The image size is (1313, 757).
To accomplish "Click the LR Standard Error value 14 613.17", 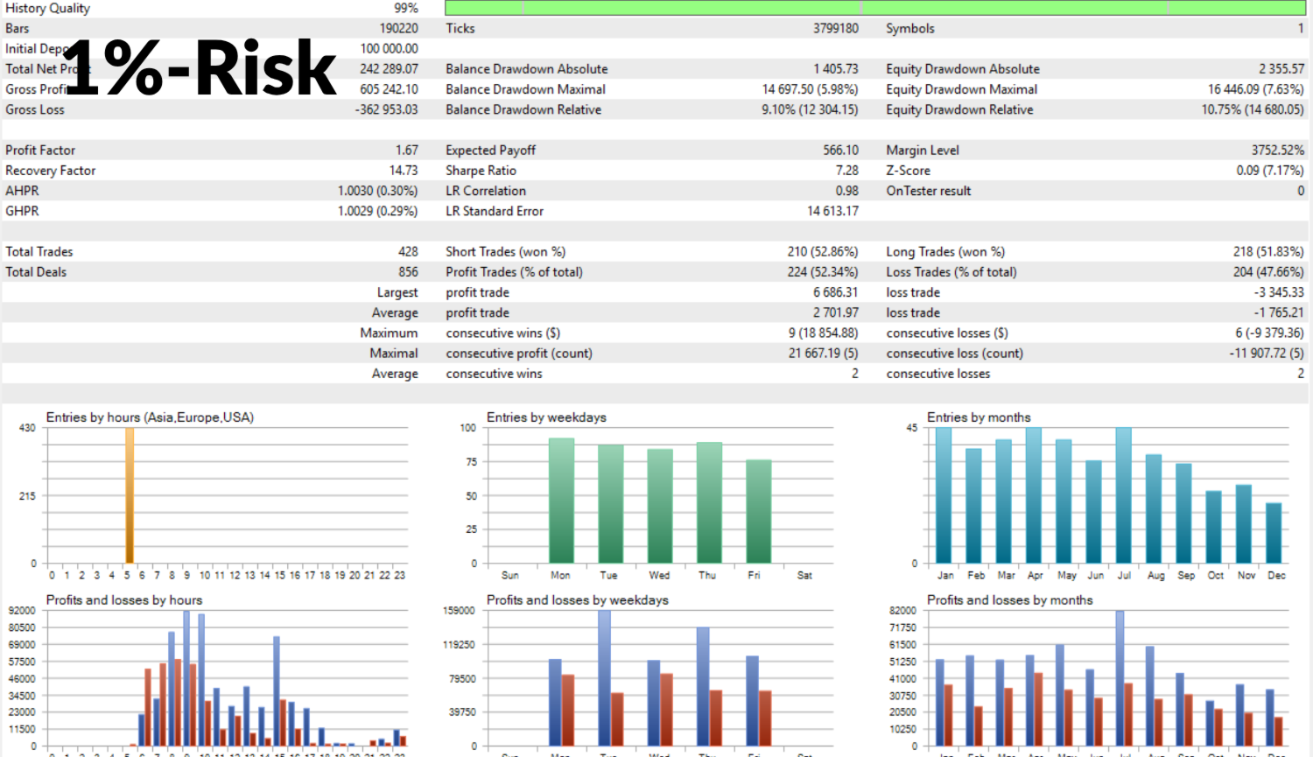I will pos(832,211).
